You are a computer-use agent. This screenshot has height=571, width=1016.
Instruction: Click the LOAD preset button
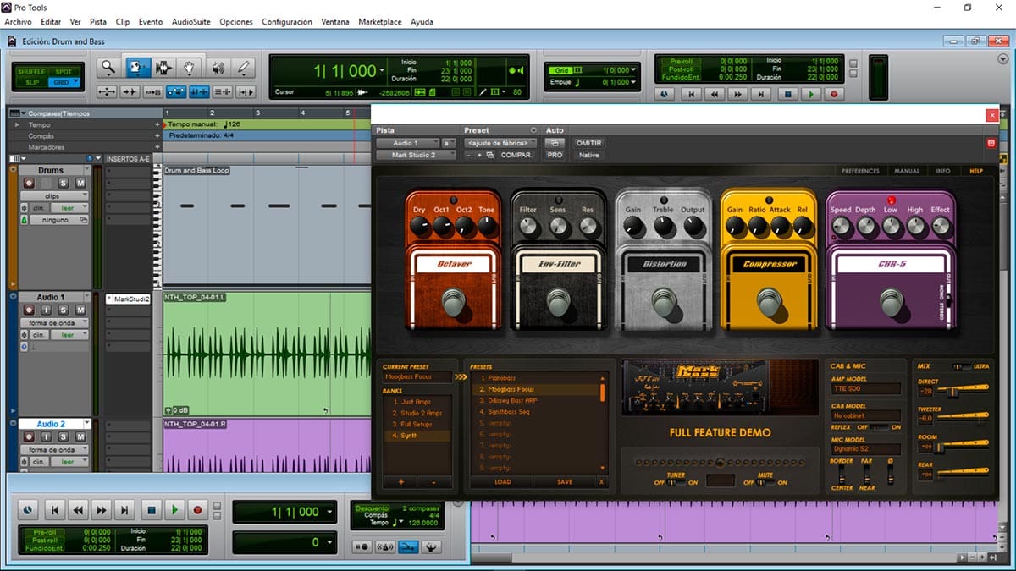click(x=503, y=482)
